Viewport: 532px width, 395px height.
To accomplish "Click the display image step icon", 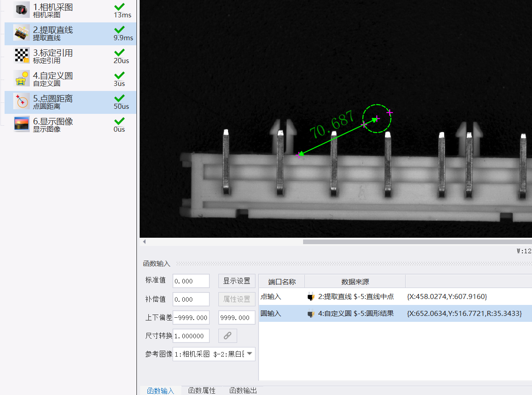I will point(22,124).
